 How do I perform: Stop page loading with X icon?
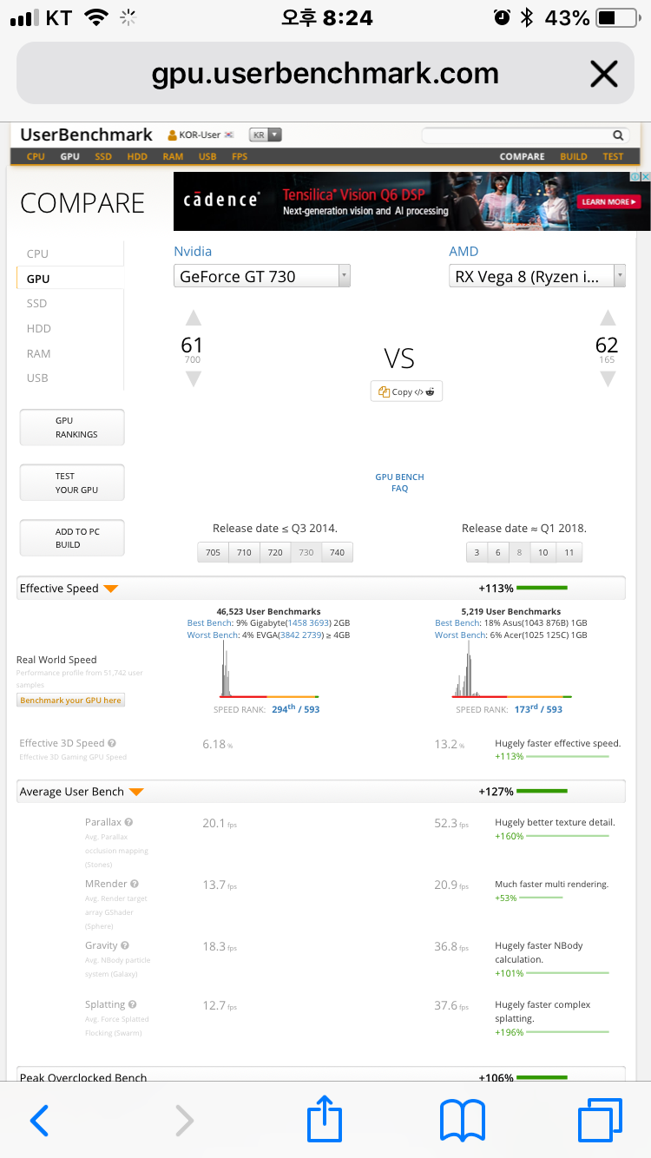(x=603, y=74)
